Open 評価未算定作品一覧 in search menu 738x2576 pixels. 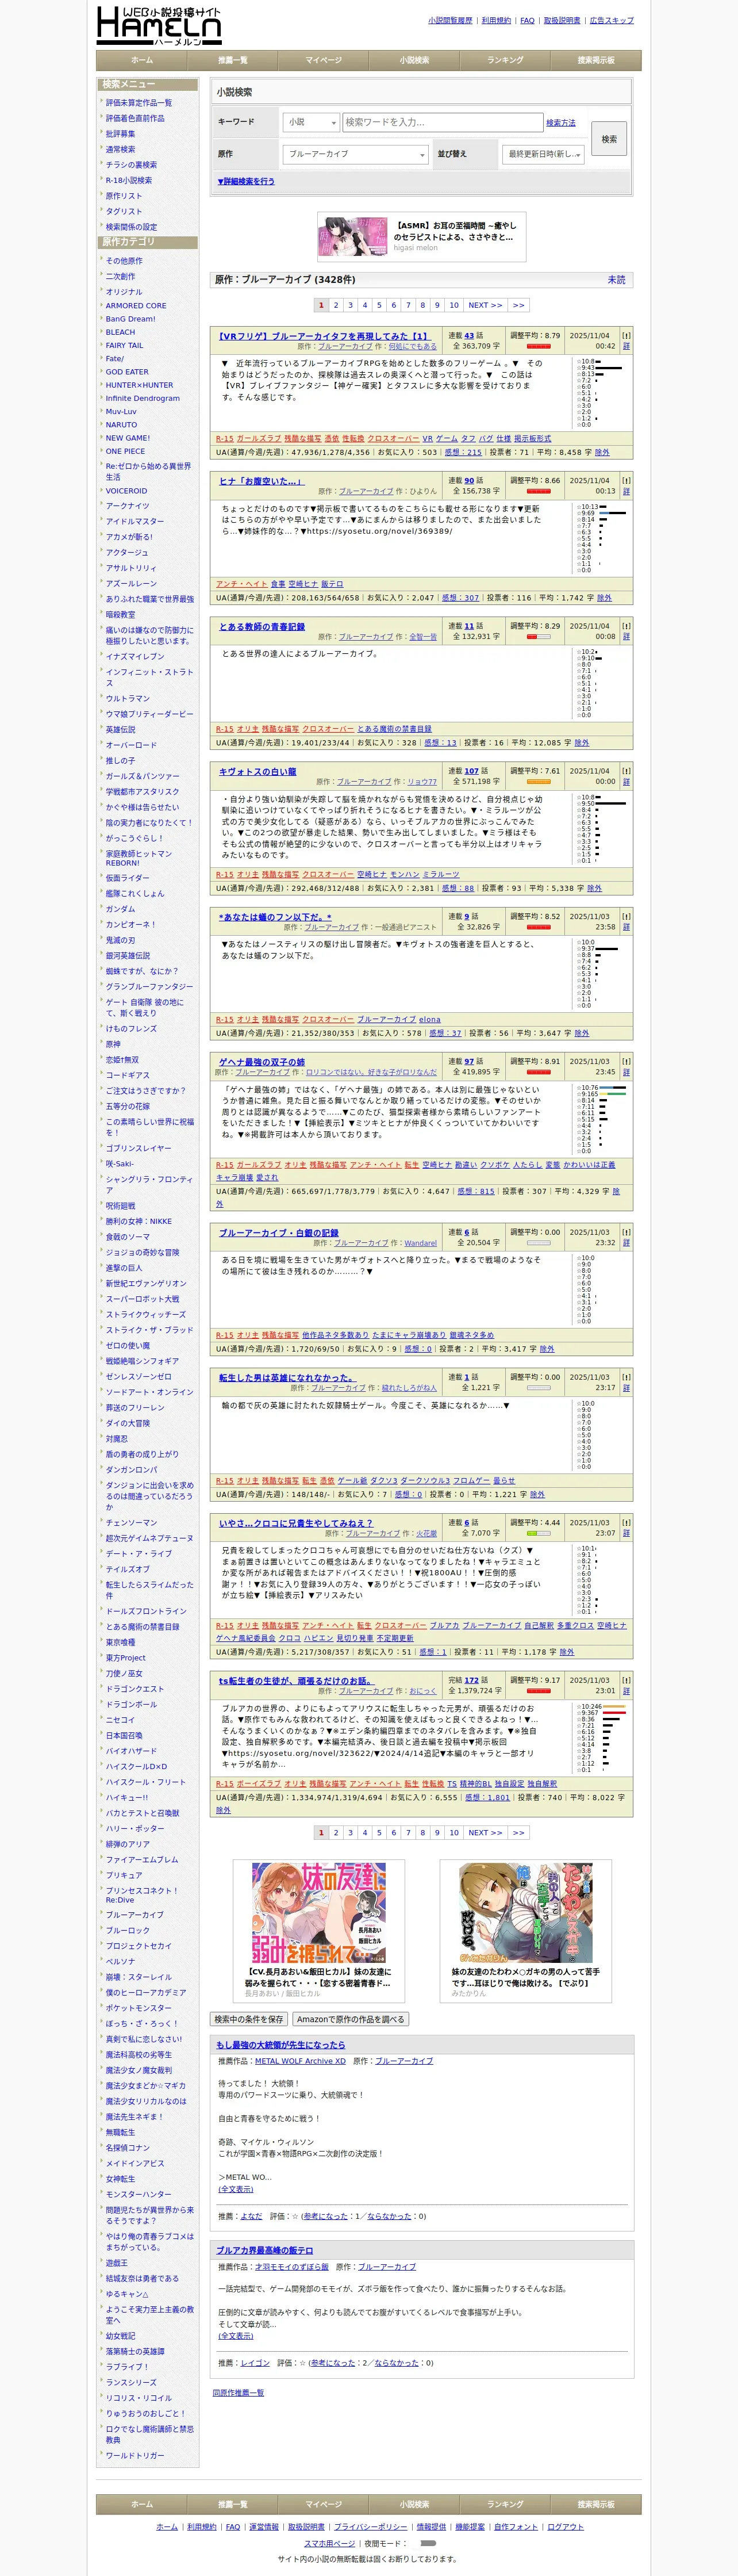pyautogui.click(x=139, y=103)
